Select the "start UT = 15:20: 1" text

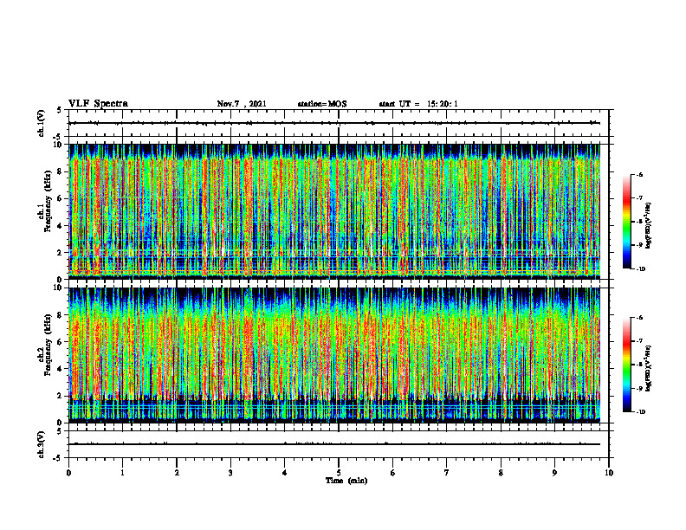point(418,104)
